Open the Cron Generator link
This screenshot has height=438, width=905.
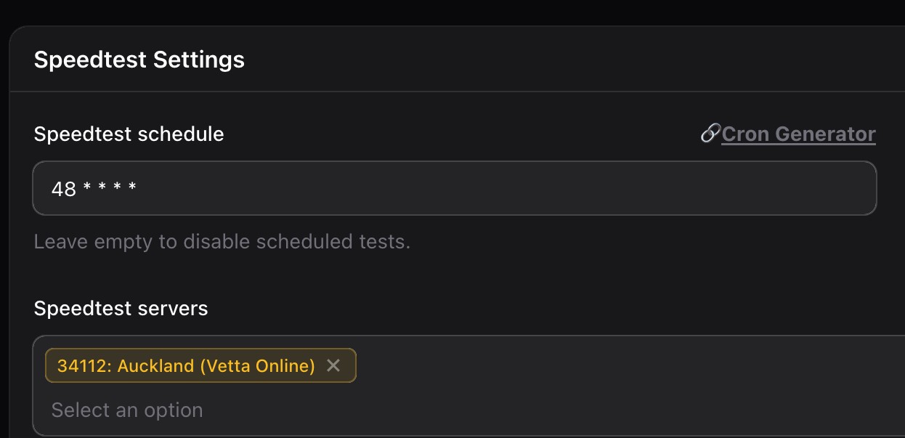[798, 134]
